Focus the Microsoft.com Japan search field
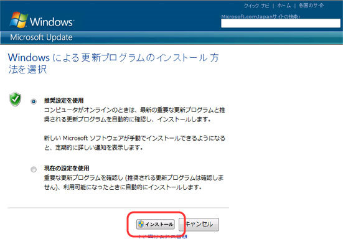343x239 pixels. pos(281,23)
